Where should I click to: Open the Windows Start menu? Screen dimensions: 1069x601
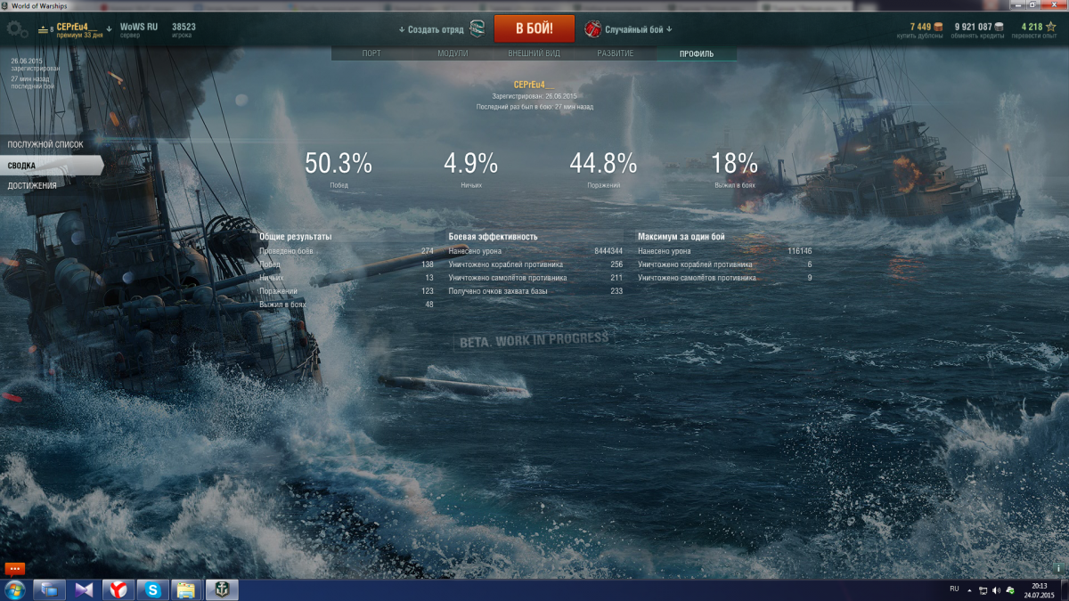[x=13, y=589]
